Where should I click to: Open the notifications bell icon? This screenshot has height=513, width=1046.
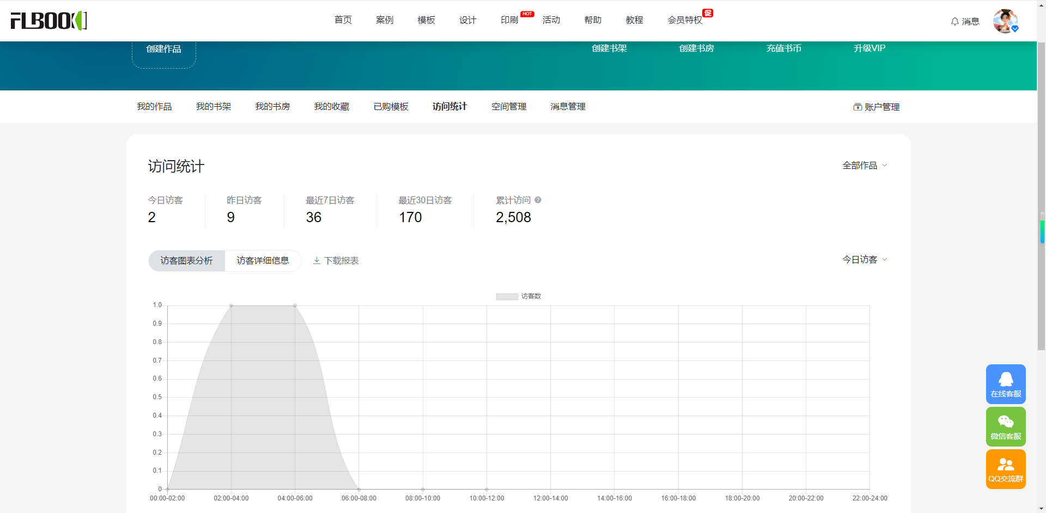point(954,21)
